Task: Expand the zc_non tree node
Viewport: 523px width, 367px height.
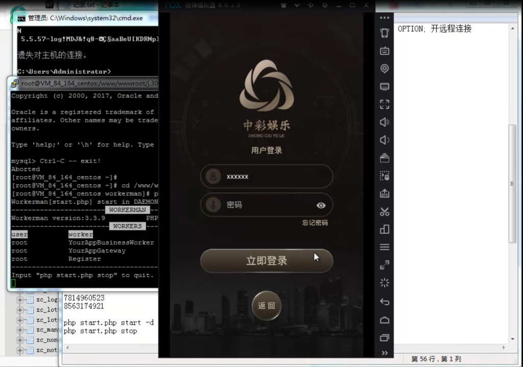Action: [x=20, y=340]
